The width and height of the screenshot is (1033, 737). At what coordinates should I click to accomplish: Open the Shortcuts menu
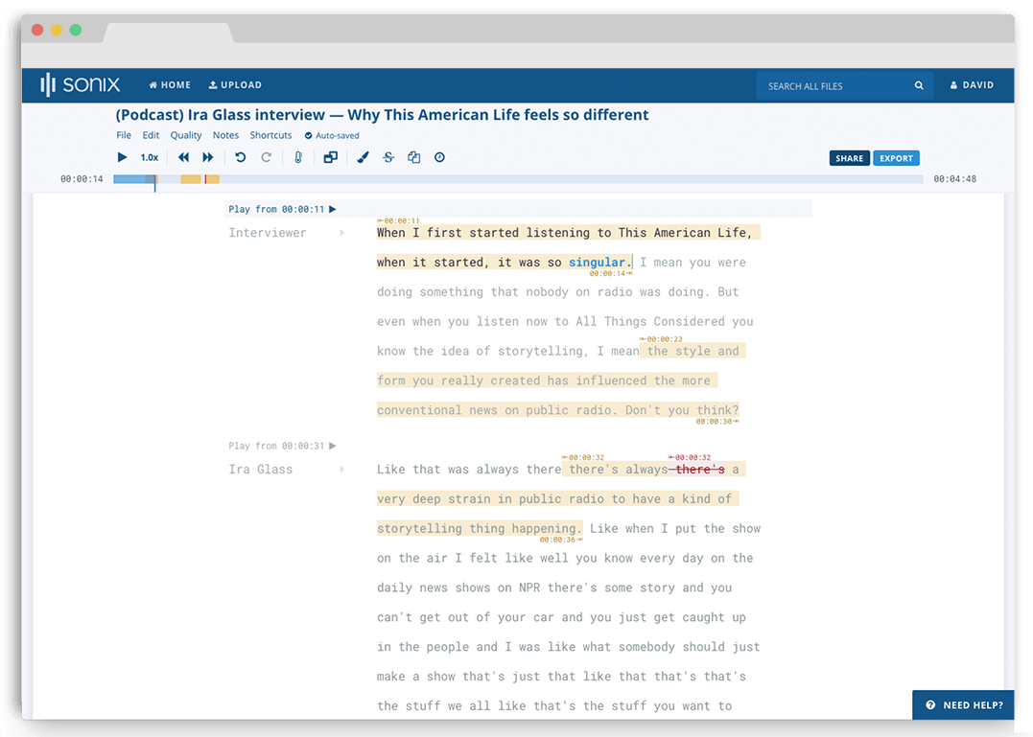(270, 135)
